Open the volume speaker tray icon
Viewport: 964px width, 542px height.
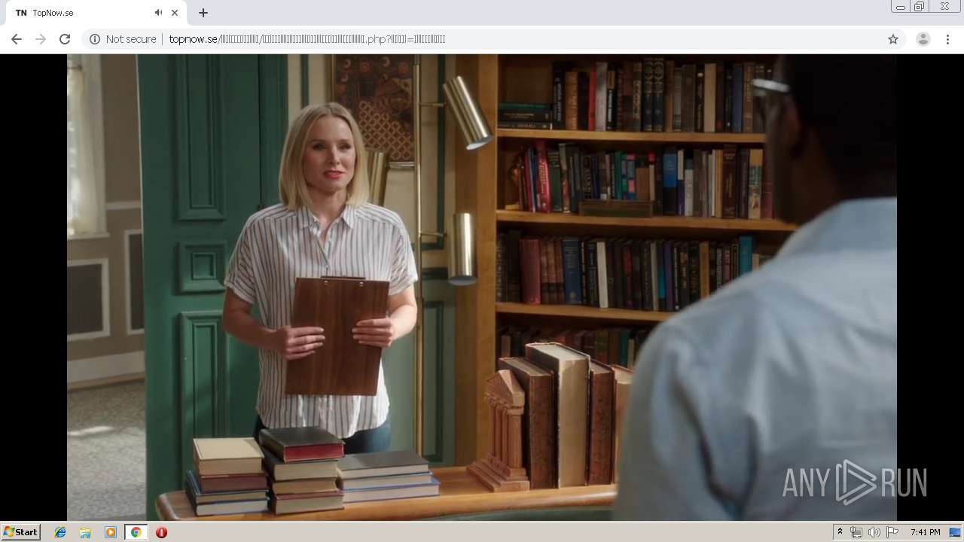pyautogui.click(x=874, y=532)
